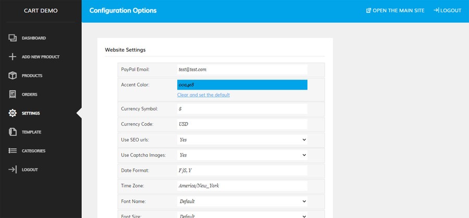Screen dimensions: 469x218
Task: Click the Settings gear icon
Action: 13,113
